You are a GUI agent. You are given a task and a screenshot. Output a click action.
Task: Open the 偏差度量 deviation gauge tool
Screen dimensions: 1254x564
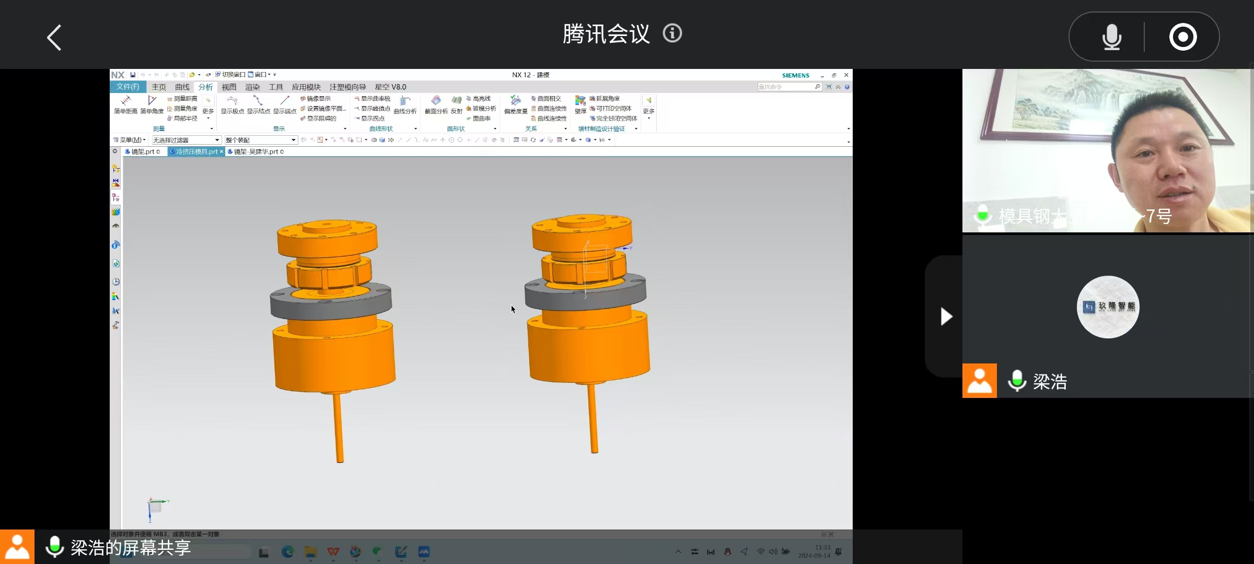(515, 103)
